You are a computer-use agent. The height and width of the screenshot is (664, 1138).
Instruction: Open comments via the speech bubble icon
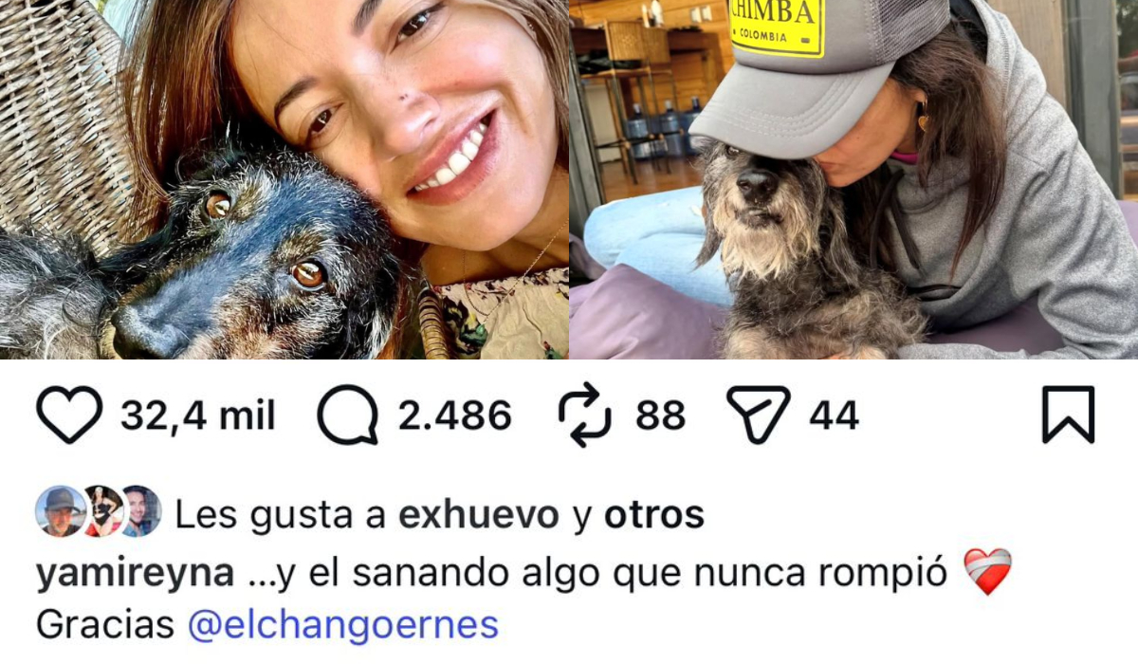click(x=347, y=415)
